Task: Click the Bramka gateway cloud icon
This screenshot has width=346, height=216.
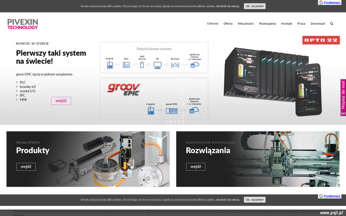Action: (x=175, y=65)
